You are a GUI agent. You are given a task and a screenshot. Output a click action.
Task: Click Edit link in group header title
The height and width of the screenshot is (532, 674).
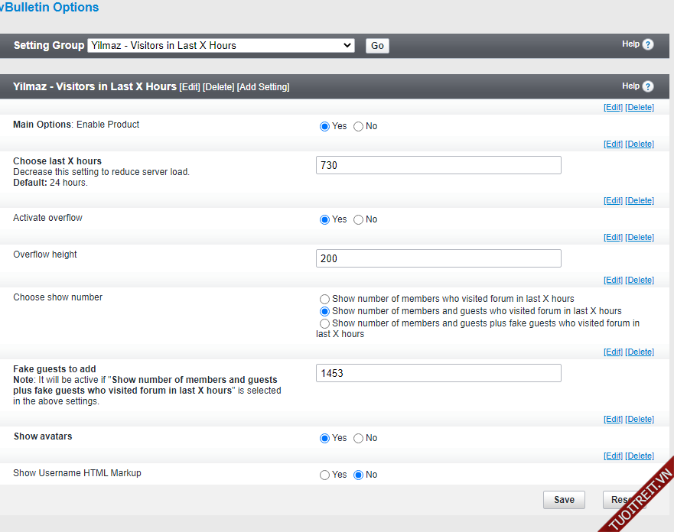pos(190,87)
